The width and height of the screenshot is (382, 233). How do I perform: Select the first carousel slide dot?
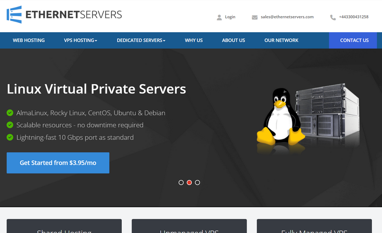[181, 182]
